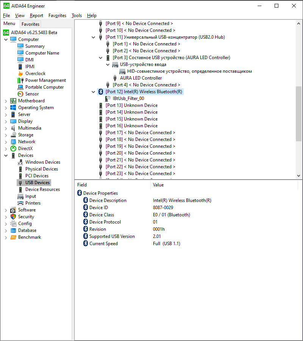Open the File menu
The image size is (303, 341).
(x=6, y=16)
